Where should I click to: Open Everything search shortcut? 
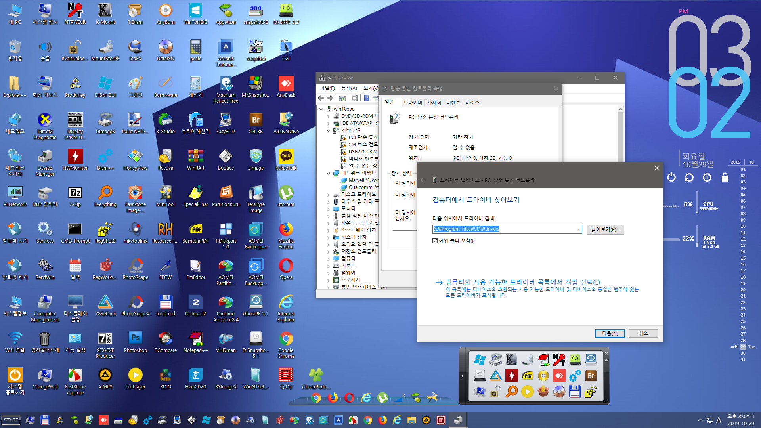coord(105,196)
